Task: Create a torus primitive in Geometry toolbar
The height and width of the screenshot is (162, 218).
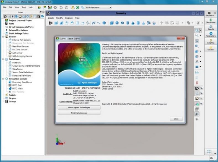Action: (x=122, y=23)
